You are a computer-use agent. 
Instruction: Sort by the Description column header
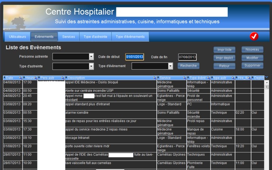coord(110,77)
